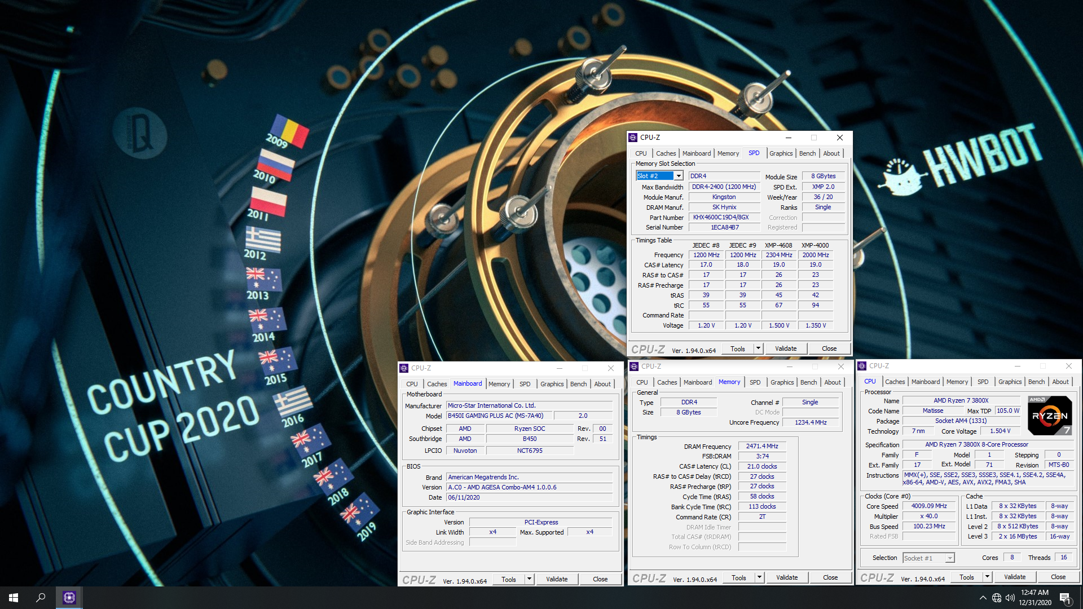Click Close button in CPU window
Viewport: 1083px width, 609px height.
[1058, 577]
